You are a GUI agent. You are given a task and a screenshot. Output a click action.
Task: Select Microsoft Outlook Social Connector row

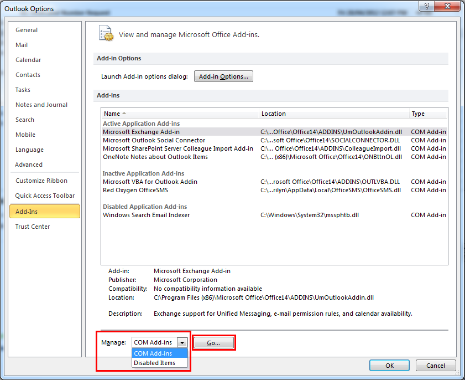[274, 140]
